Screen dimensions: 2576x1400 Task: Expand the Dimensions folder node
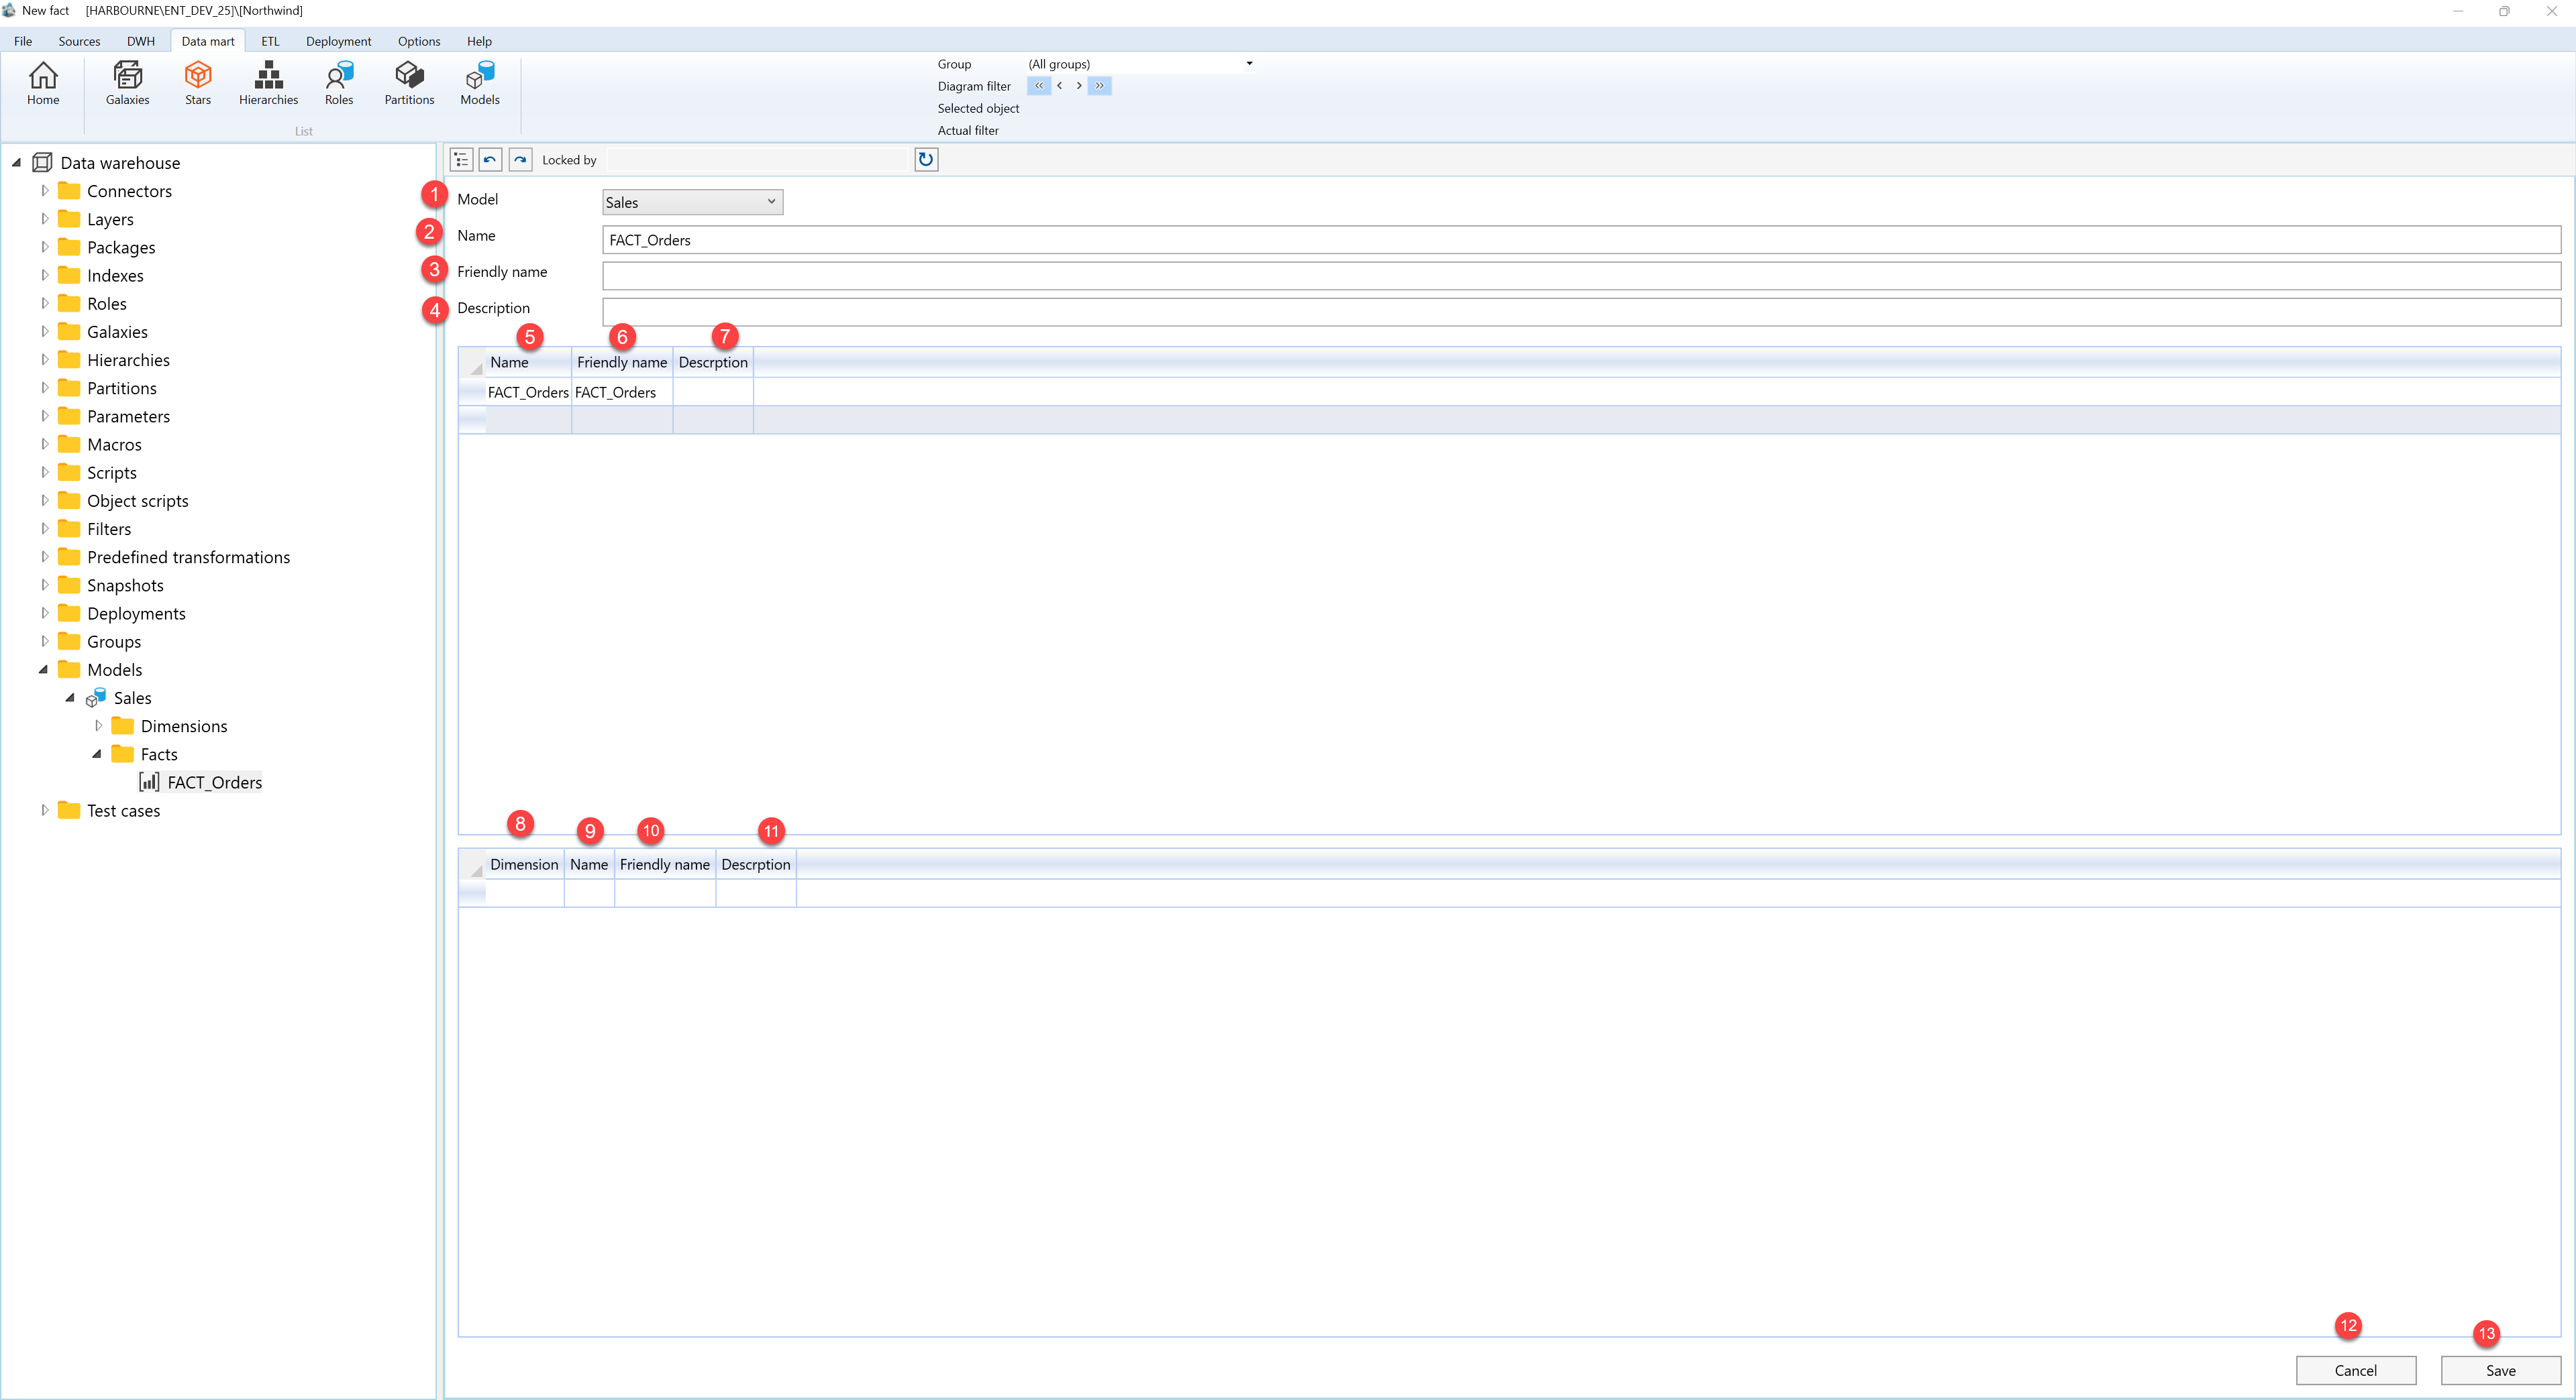point(98,725)
